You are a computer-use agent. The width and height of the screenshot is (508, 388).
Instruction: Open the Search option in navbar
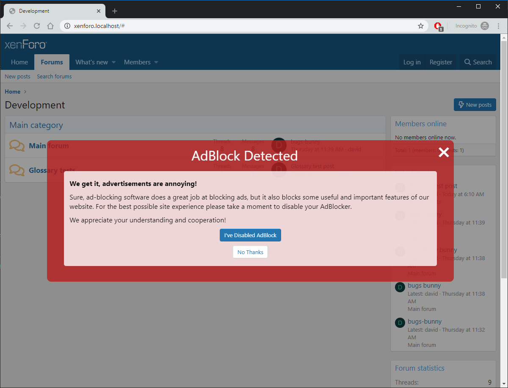pos(478,62)
